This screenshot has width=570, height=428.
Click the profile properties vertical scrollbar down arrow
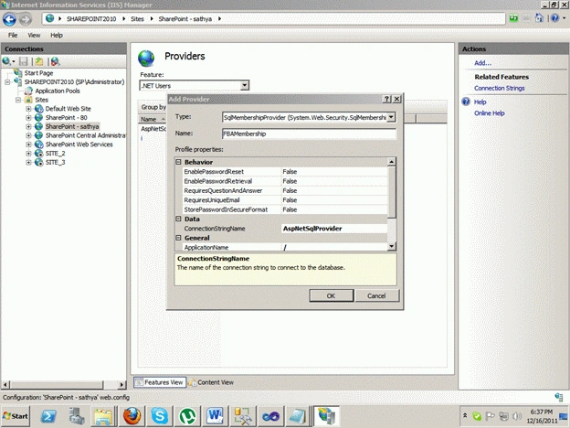392,246
